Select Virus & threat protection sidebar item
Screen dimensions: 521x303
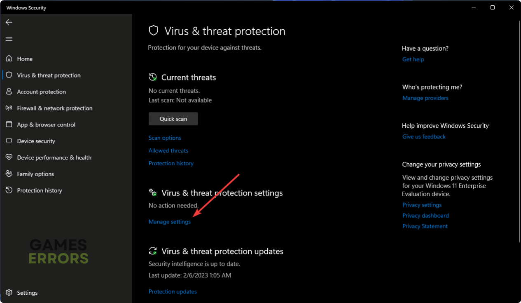[x=49, y=75]
